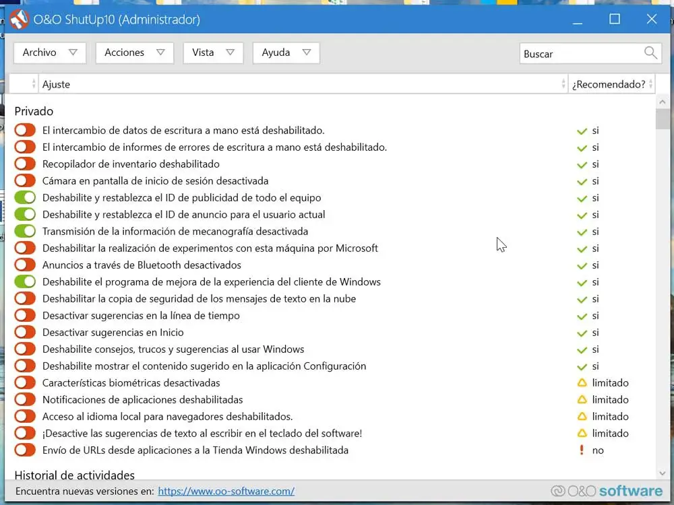Click sort arrows at right end of Ajuste column
The height and width of the screenshot is (505, 674).
click(x=563, y=83)
